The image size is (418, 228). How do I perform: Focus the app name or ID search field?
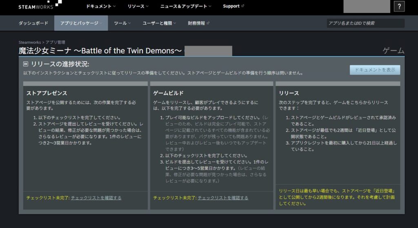coord(365,23)
